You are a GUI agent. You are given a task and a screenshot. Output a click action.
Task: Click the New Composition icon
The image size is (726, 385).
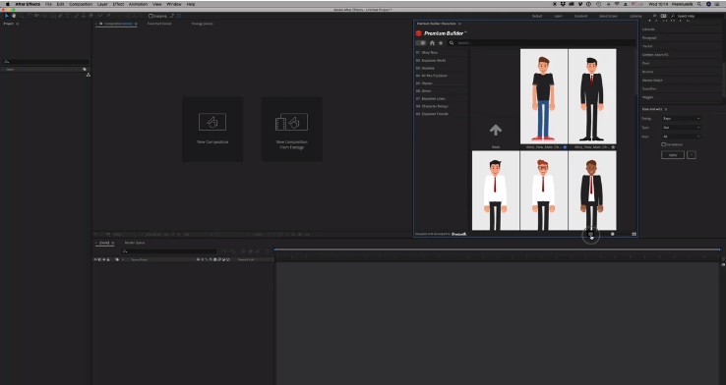[212, 122]
